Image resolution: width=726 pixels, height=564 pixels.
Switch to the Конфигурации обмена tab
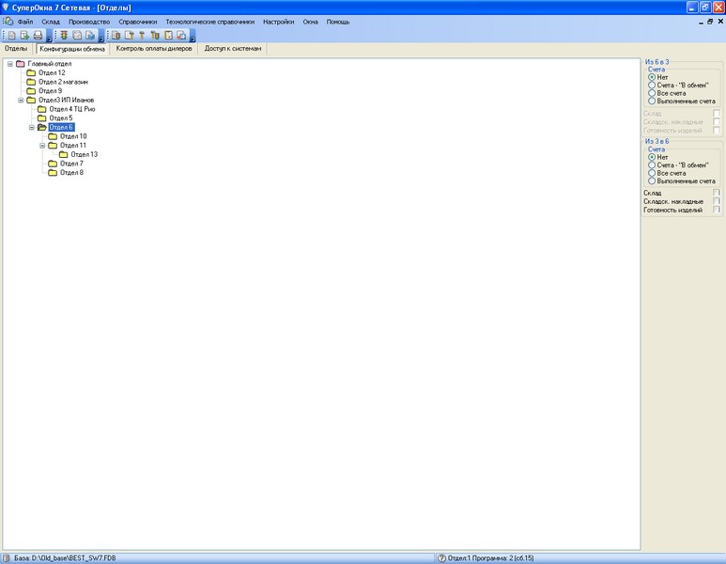click(72, 49)
